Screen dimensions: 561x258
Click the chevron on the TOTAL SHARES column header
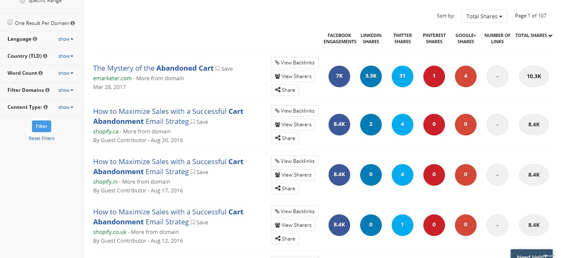tap(550, 35)
